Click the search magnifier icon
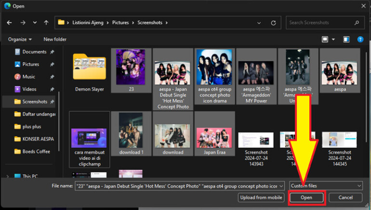The width and height of the screenshot is (371, 210). [357, 23]
